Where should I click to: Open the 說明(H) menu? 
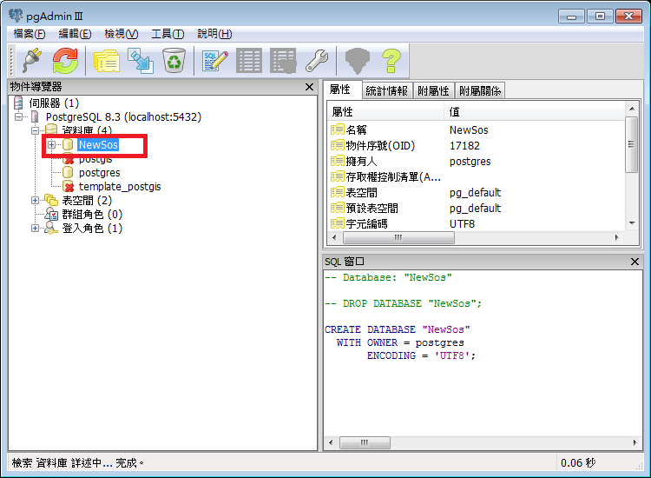click(x=214, y=34)
